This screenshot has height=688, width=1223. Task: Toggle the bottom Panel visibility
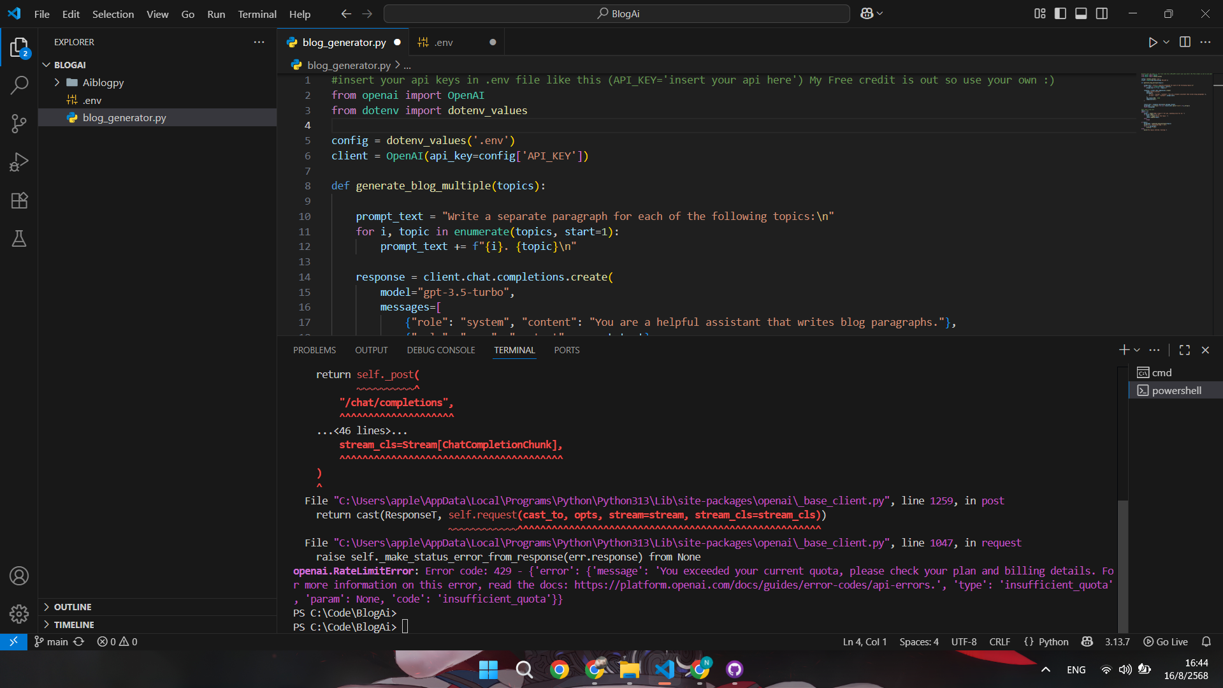[1081, 13]
